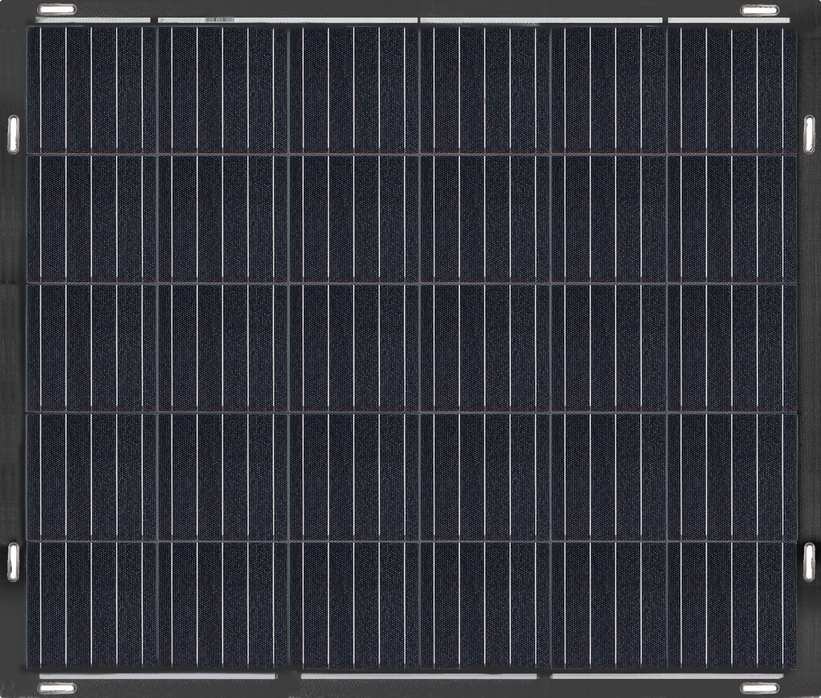Select the bottom-right solar cell

click(732, 605)
